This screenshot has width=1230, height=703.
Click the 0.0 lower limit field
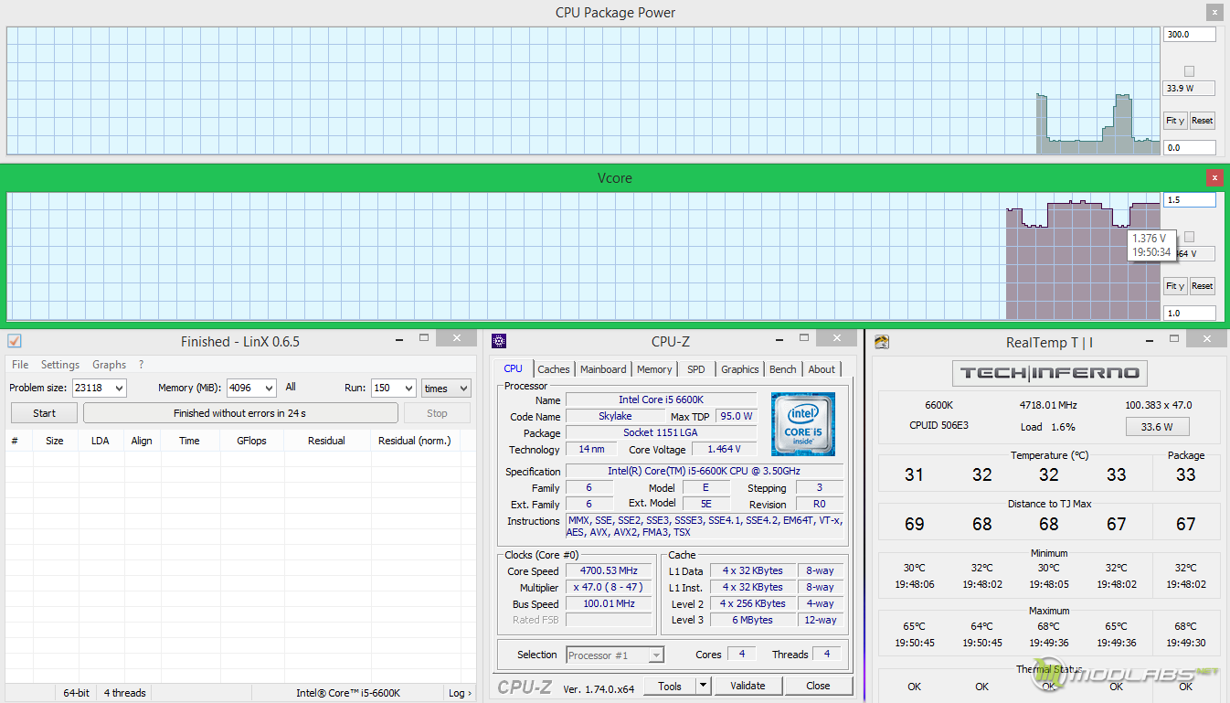tap(1190, 147)
